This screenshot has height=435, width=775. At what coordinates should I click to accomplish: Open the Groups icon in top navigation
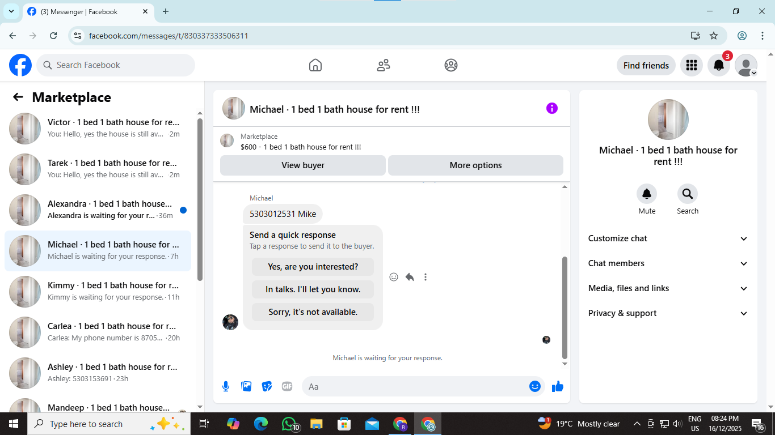tap(451, 65)
